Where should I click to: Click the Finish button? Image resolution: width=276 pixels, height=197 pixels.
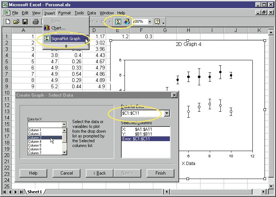[x=160, y=173]
